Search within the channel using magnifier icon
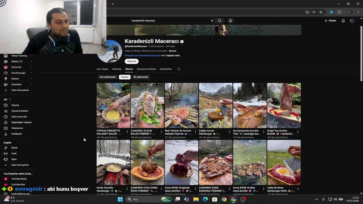Viewport: 363px width, 204px height. pyautogui.click(x=179, y=69)
